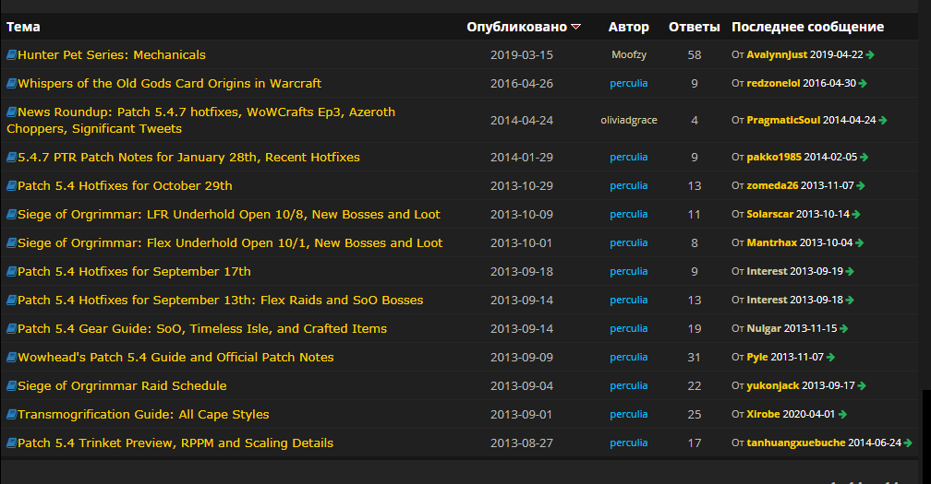Sort topics by the Тема column header
The height and width of the screenshot is (484, 931).
coord(23,27)
